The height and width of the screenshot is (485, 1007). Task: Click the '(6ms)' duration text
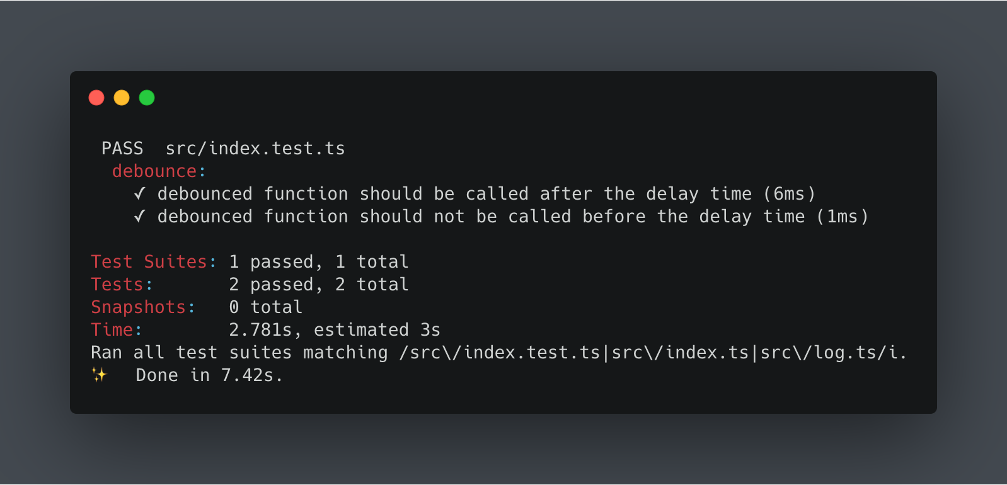pyautogui.click(x=789, y=193)
